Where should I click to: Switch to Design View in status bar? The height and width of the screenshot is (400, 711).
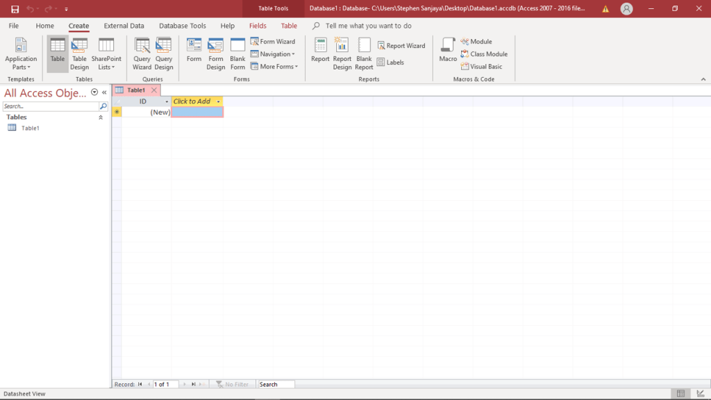(699, 394)
